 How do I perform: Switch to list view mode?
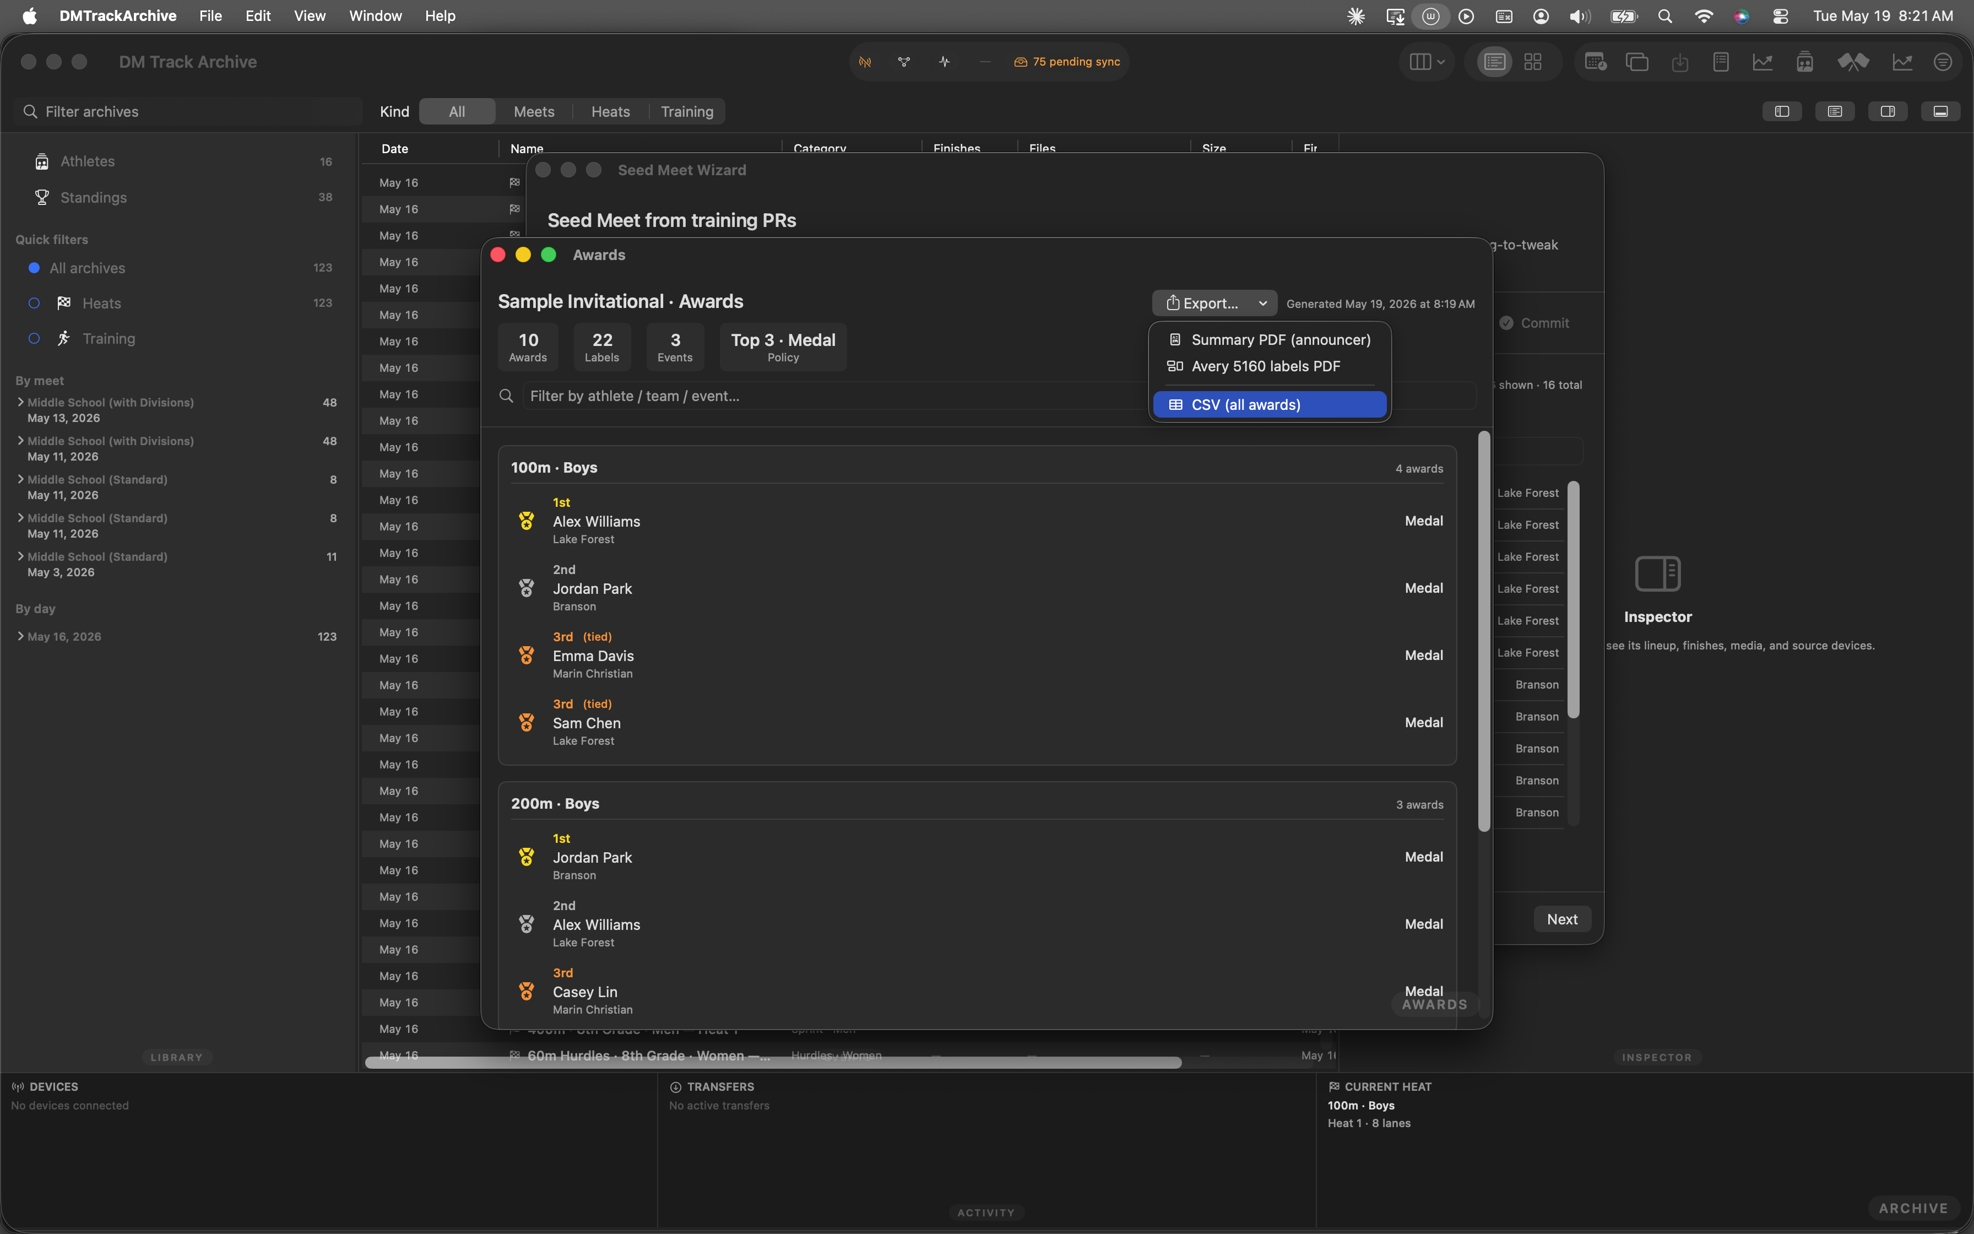[1494, 62]
